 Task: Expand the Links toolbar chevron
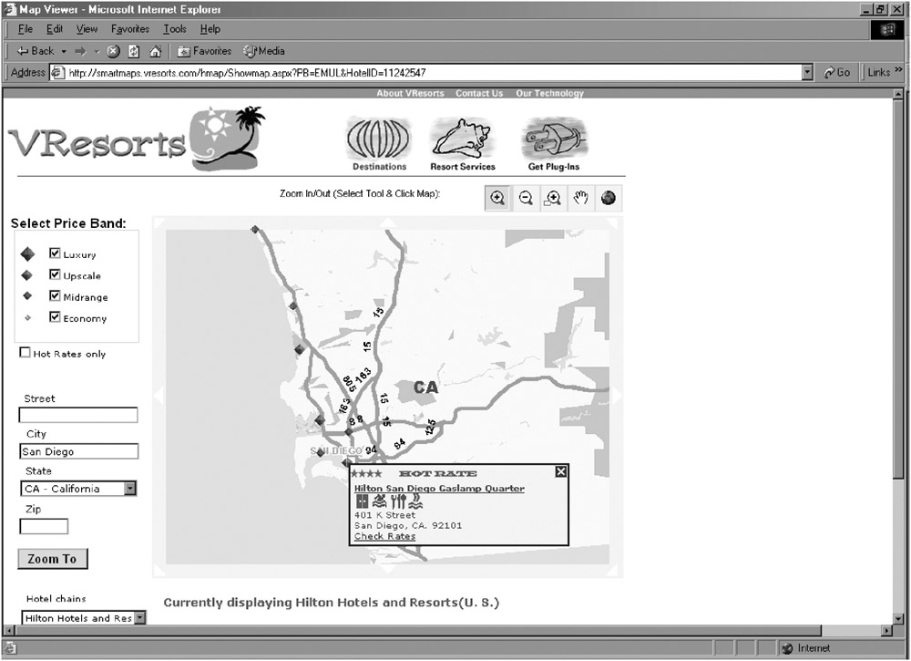click(x=899, y=70)
